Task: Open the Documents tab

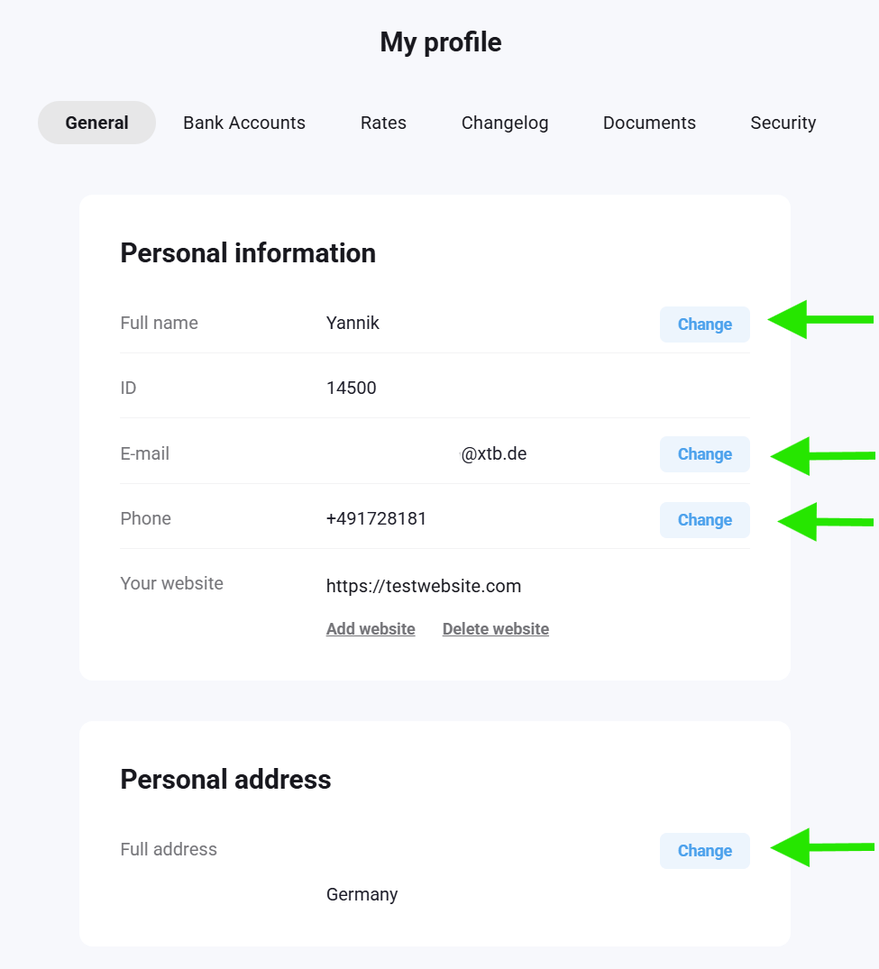Action: (x=649, y=123)
